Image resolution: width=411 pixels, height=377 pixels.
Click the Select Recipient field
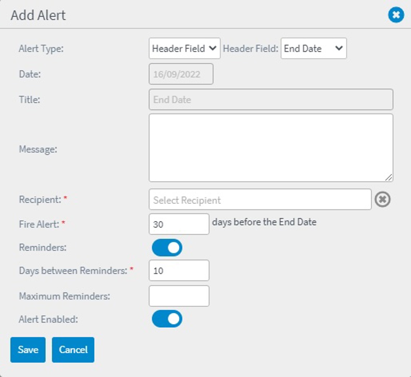[x=260, y=199]
